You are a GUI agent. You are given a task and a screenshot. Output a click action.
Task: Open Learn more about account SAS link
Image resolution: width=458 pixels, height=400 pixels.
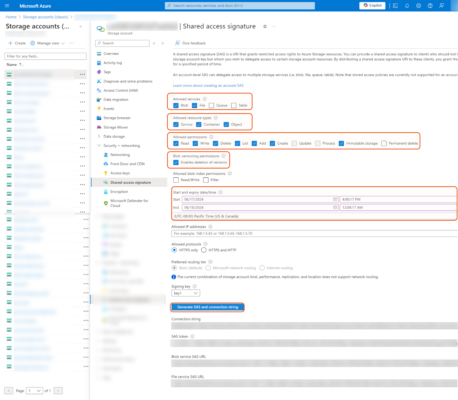click(x=208, y=86)
